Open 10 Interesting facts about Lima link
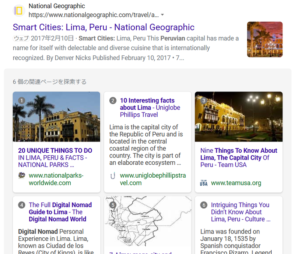The width and height of the screenshot is (300, 254). click(x=150, y=107)
